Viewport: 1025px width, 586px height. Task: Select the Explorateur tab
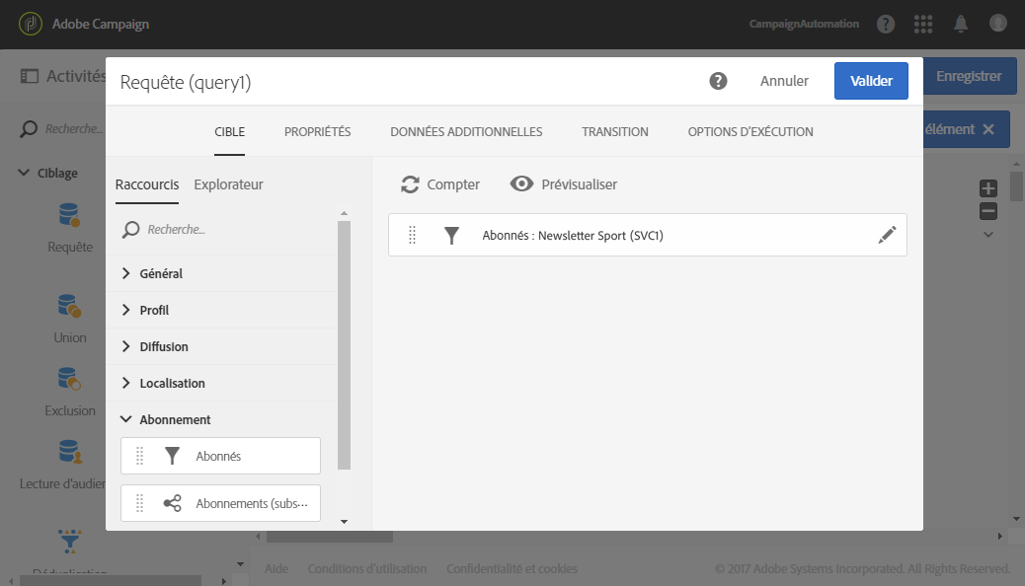tap(228, 184)
